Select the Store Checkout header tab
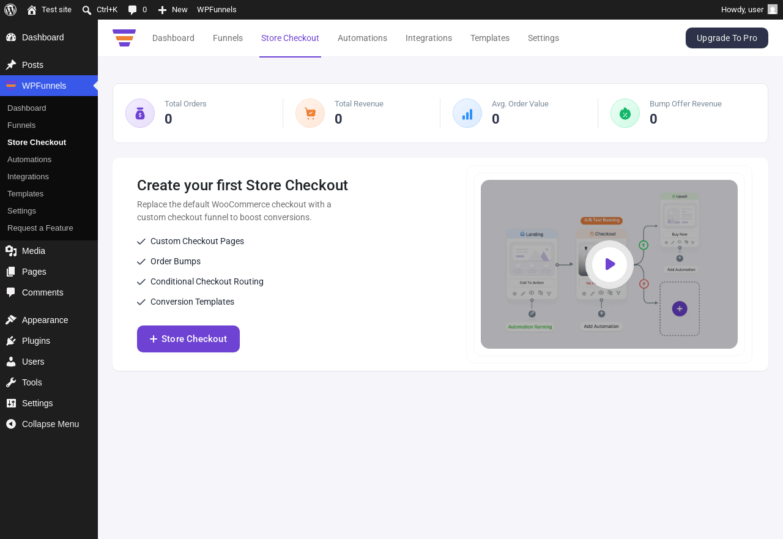The image size is (783, 539). click(x=290, y=38)
